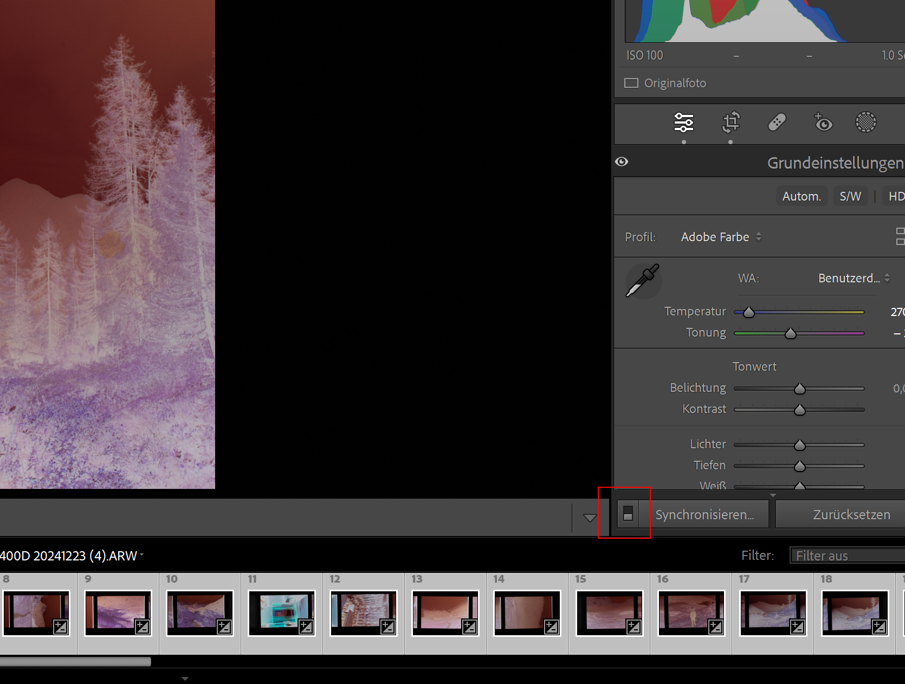Screen dimensions: 905x684
Task: Click the Tonwert section label
Action: coord(754,366)
